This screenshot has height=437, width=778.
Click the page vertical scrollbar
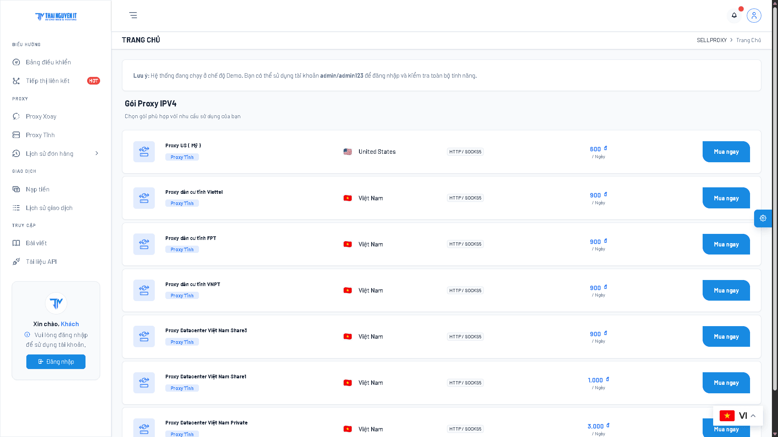tap(775, 218)
